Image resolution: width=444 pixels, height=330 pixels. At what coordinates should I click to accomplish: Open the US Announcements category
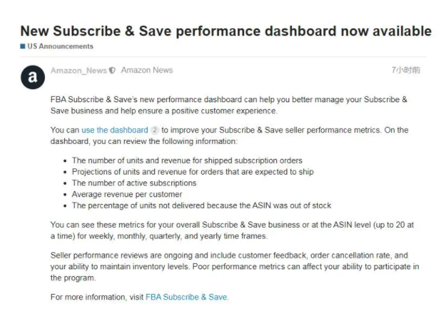click(60, 46)
